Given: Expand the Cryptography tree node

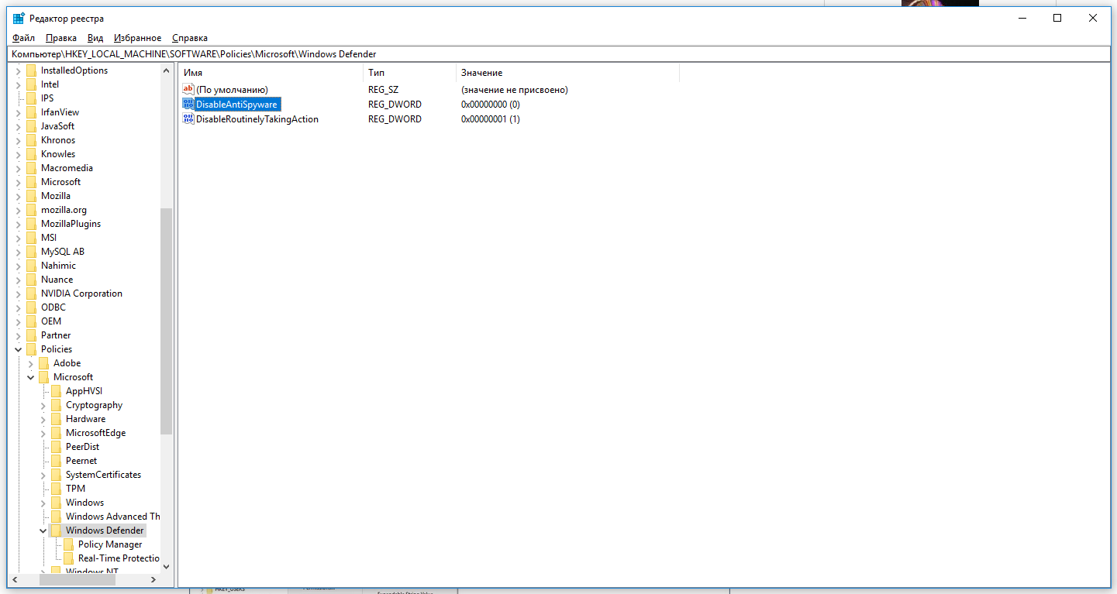Looking at the screenshot, I should (45, 404).
